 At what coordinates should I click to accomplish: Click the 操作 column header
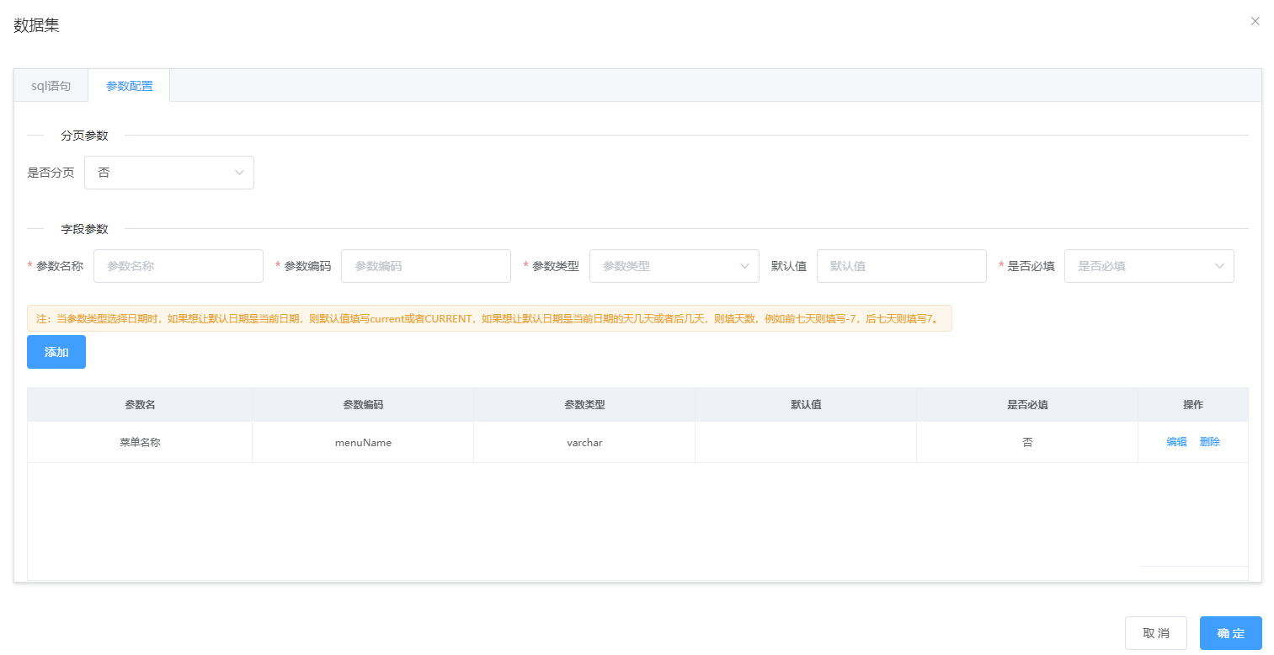pyautogui.click(x=1193, y=404)
